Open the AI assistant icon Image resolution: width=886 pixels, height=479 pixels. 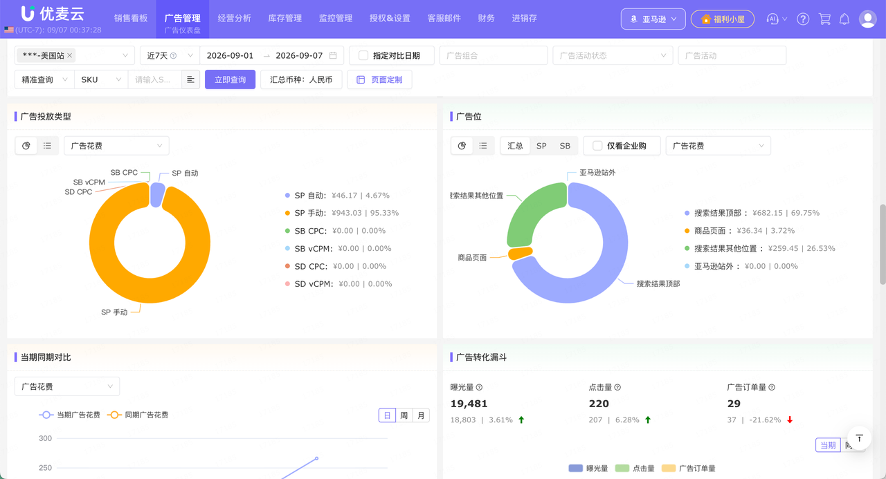[x=772, y=19]
